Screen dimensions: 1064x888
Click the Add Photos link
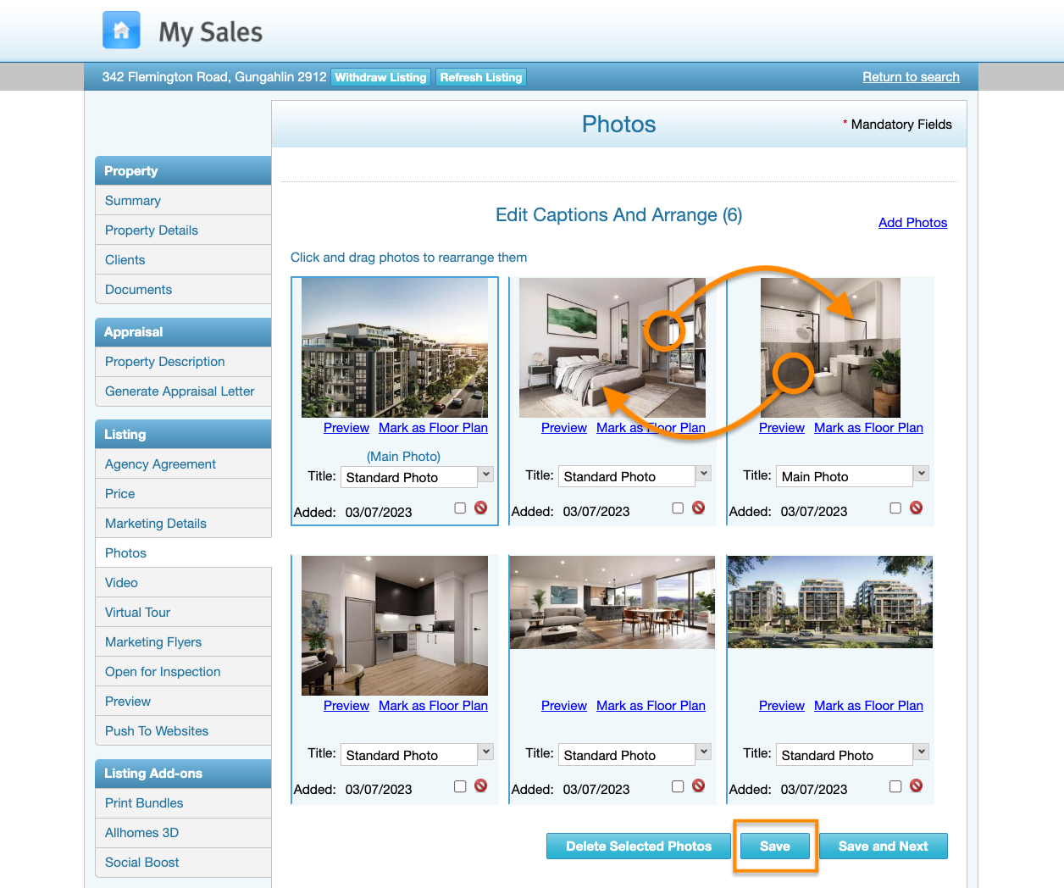click(x=912, y=223)
